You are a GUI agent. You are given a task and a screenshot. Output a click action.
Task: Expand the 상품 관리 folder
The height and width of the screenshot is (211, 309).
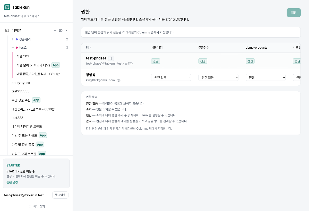13,39
